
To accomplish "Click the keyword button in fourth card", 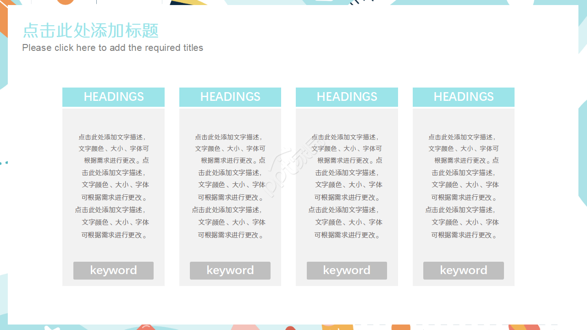I will tap(463, 270).
